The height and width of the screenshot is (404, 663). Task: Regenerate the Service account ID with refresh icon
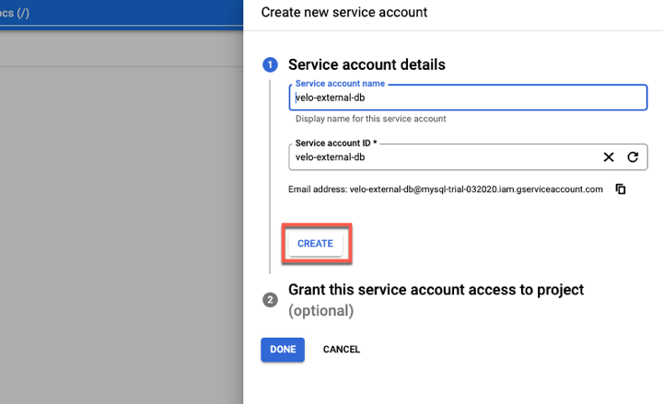tap(633, 157)
